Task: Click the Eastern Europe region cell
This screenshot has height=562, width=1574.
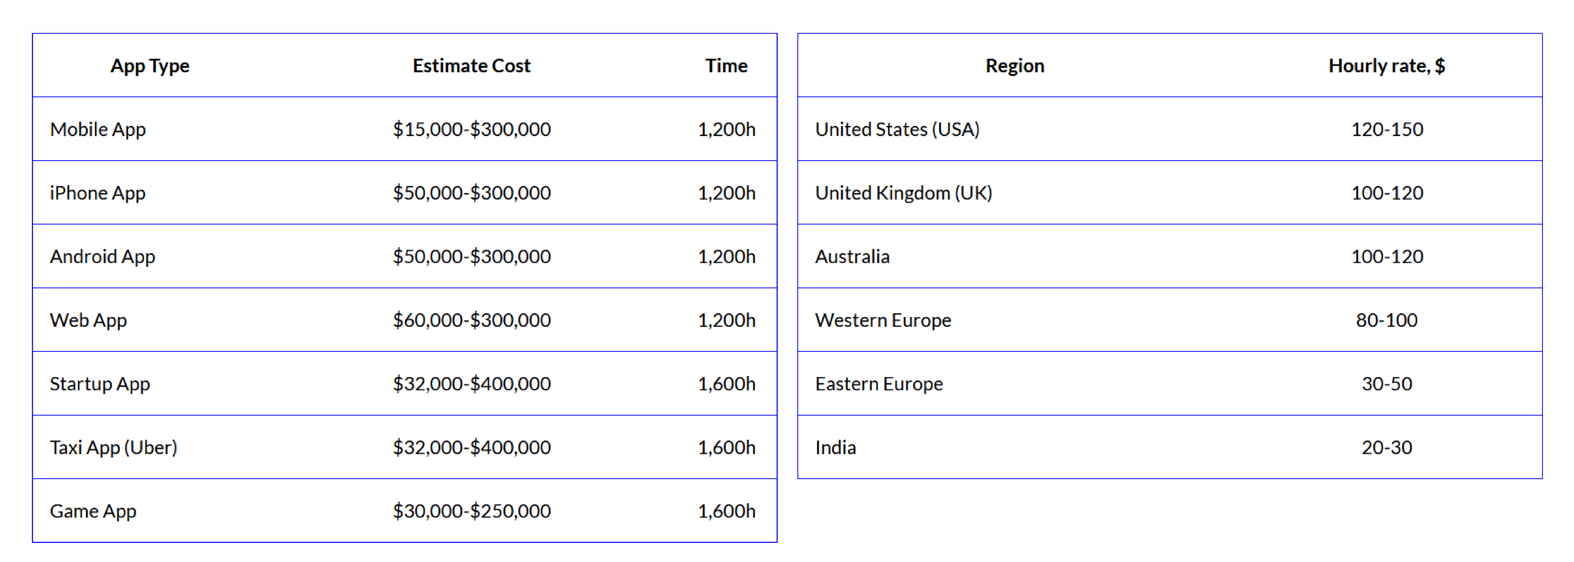Action: tap(879, 384)
